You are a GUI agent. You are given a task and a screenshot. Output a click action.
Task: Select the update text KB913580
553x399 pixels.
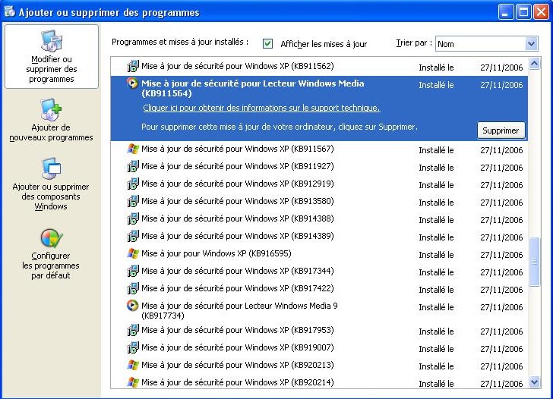point(237,201)
